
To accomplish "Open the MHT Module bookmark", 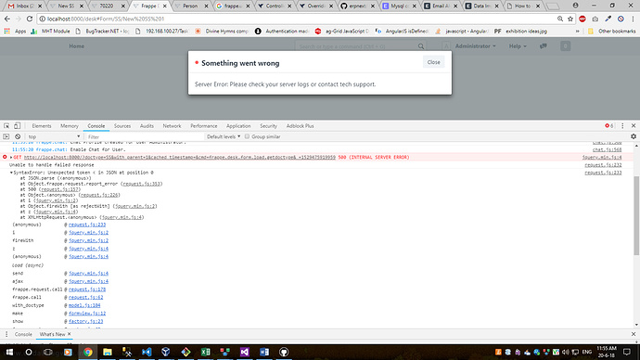I will click(x=51, y=31).
